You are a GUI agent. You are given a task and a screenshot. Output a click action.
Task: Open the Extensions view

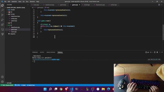(x=2, y=25)
